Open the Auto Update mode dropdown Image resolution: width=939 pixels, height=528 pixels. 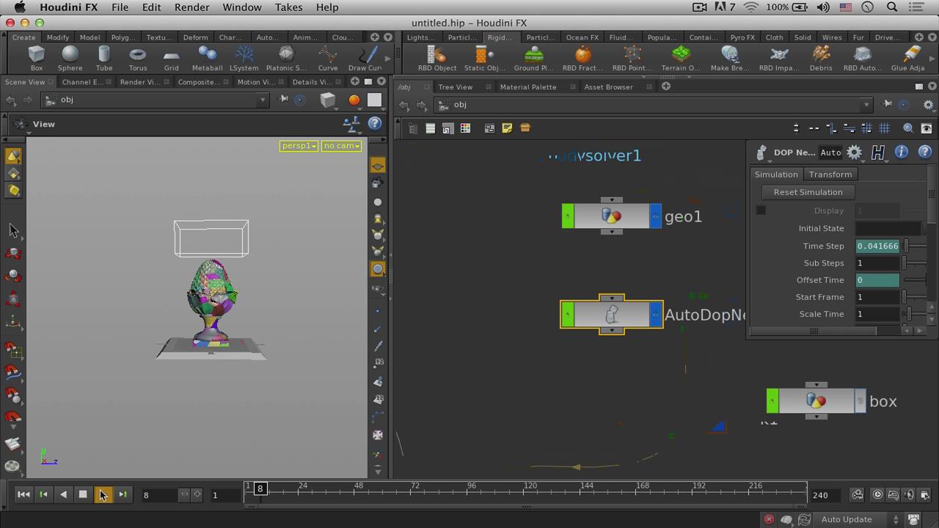pos(855,519)
